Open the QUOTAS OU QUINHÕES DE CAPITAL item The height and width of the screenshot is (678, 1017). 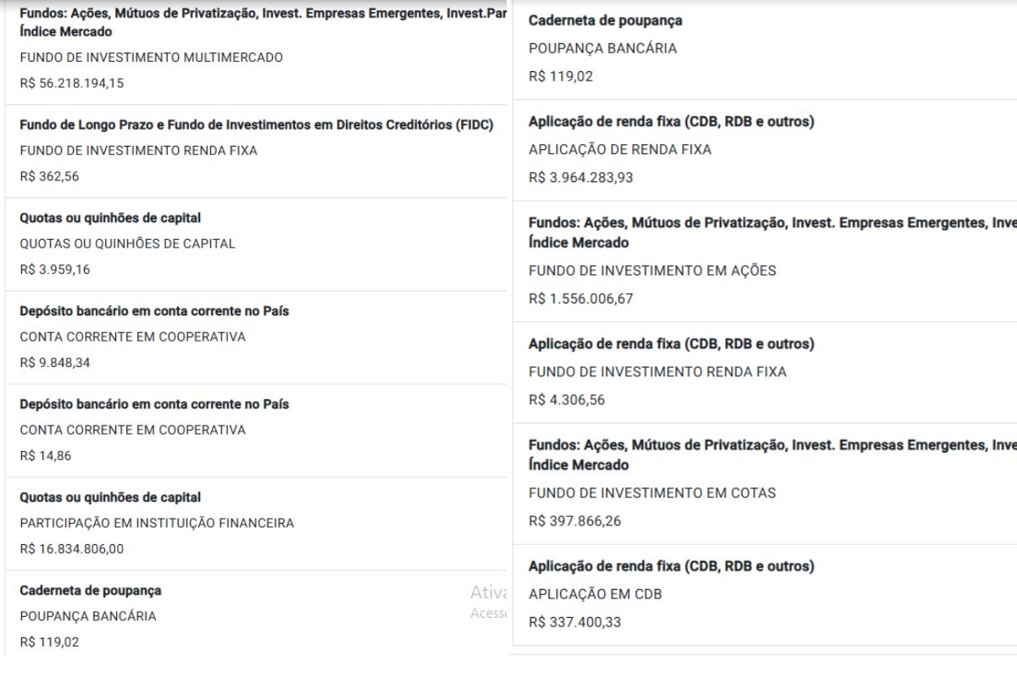pos(127,244)
